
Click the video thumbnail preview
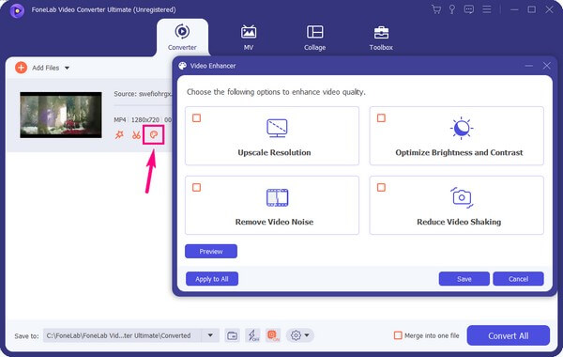(x=61, y=115)
